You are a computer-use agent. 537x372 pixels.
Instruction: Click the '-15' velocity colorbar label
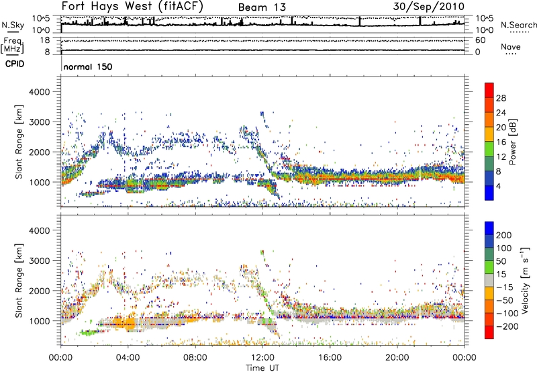coord(505,287)
